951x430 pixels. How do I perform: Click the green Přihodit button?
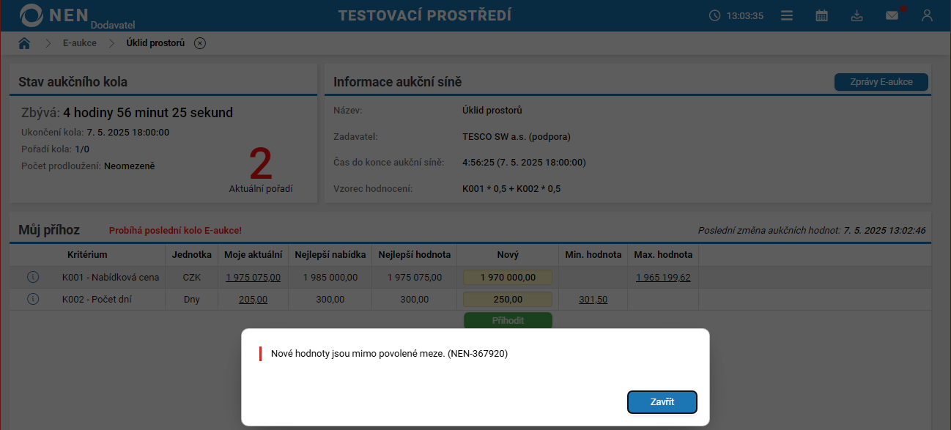tap(508, 321)
